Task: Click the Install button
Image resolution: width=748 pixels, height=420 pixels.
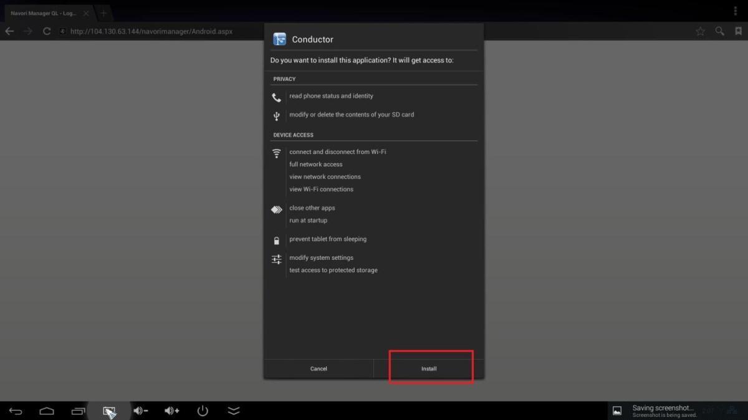Action: 429,368
